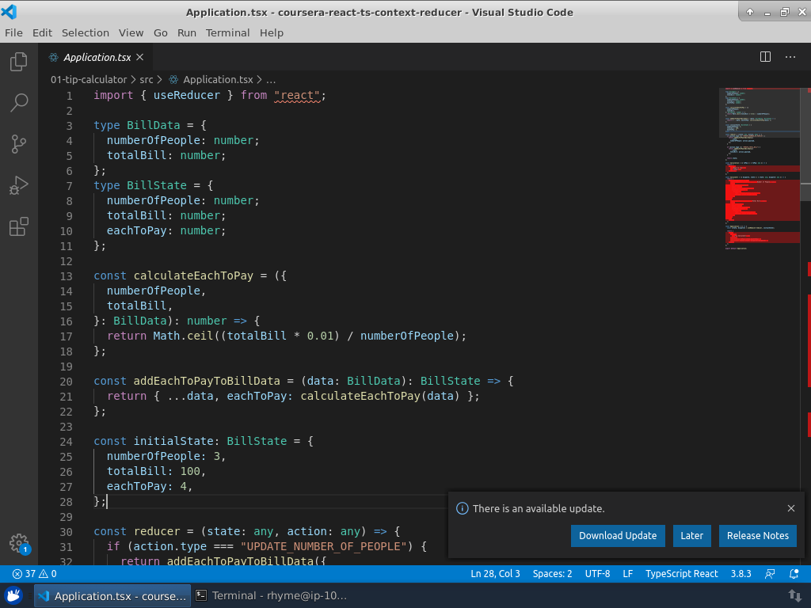811x608 pixels.
Task: Open the Extensions view
Action: (19, 228)
